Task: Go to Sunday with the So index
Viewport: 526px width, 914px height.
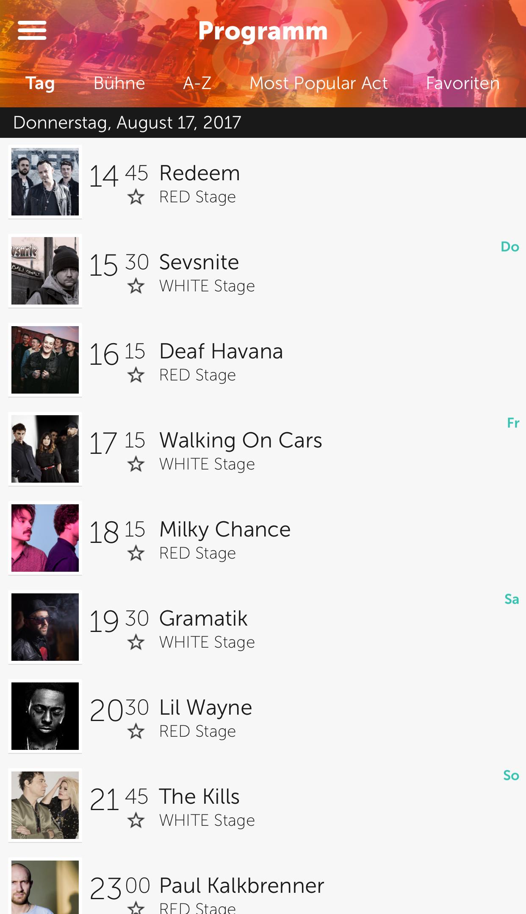Action: [x=511, y=775]
